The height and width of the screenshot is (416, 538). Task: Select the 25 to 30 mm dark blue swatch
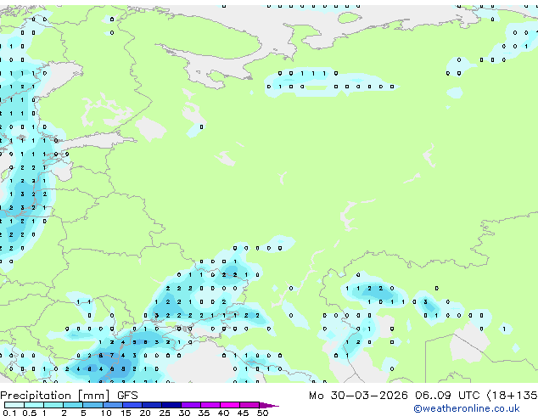tap(171, 405)
